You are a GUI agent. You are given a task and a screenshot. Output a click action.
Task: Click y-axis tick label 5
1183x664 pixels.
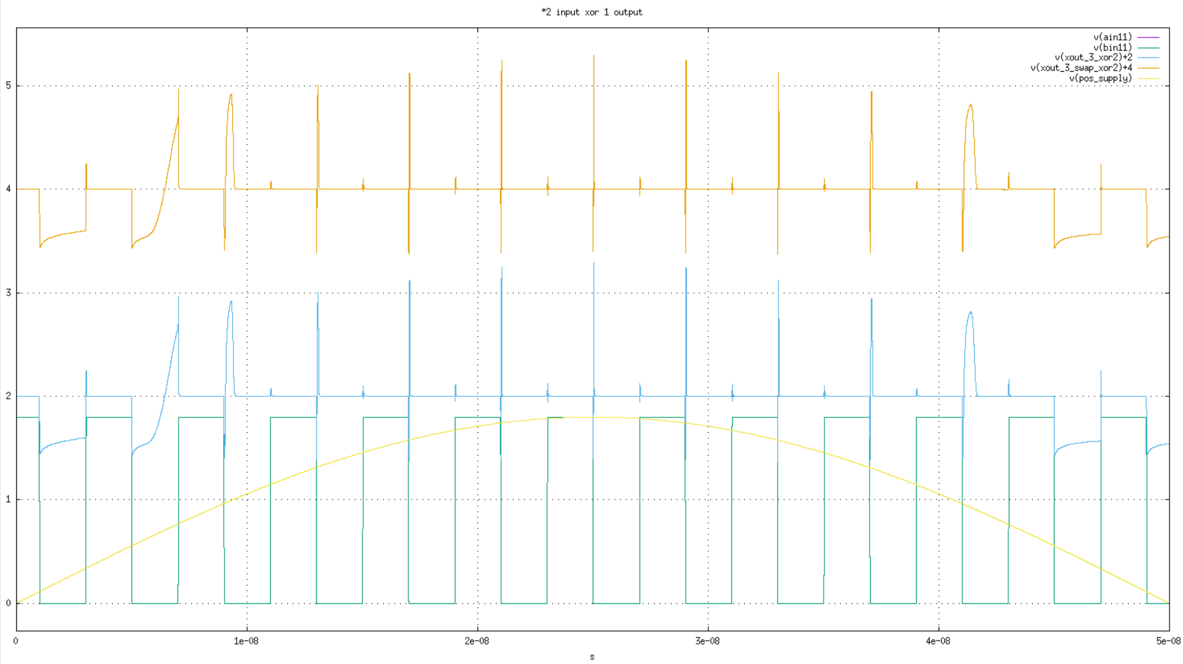point(8,86)
